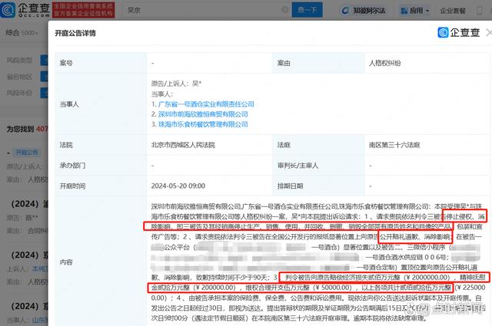Click the 风险类型 filter label in background
The height and width of the screenshot is (326, 492).
click(19, 60)
